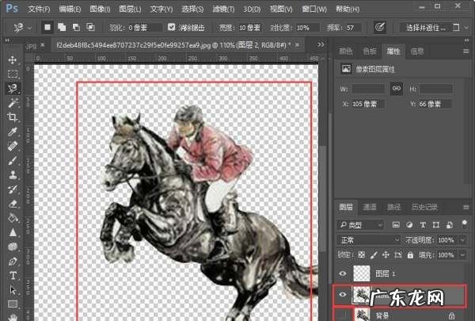Open the 不透明度 opacity dropdown arrow
The image size is (475, 321).
coord(464,239)
